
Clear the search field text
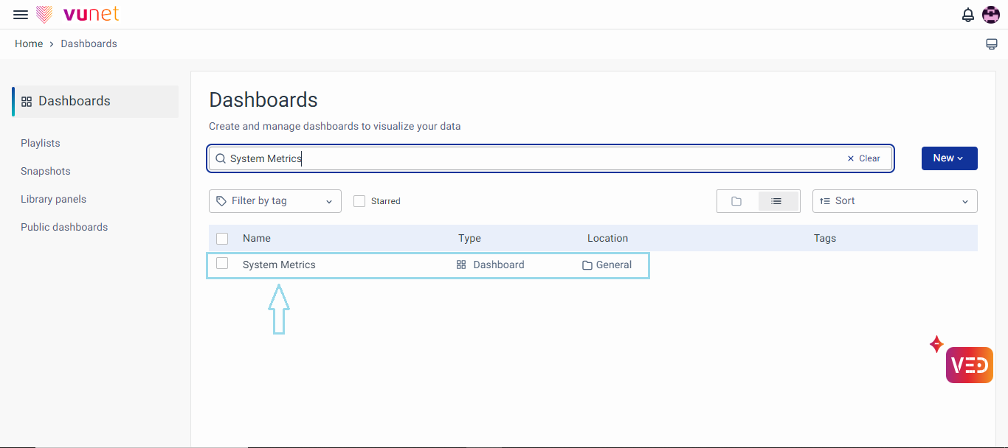pos(863,158)
